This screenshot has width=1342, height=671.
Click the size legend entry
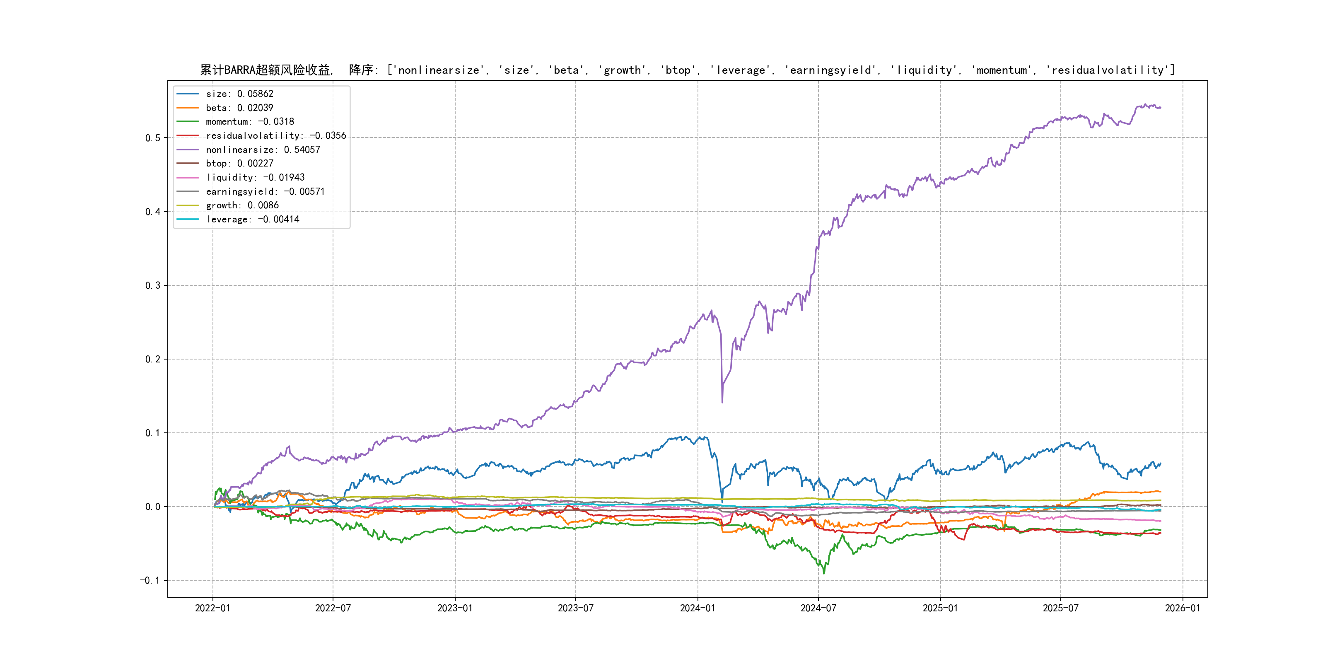coord(239,94)
